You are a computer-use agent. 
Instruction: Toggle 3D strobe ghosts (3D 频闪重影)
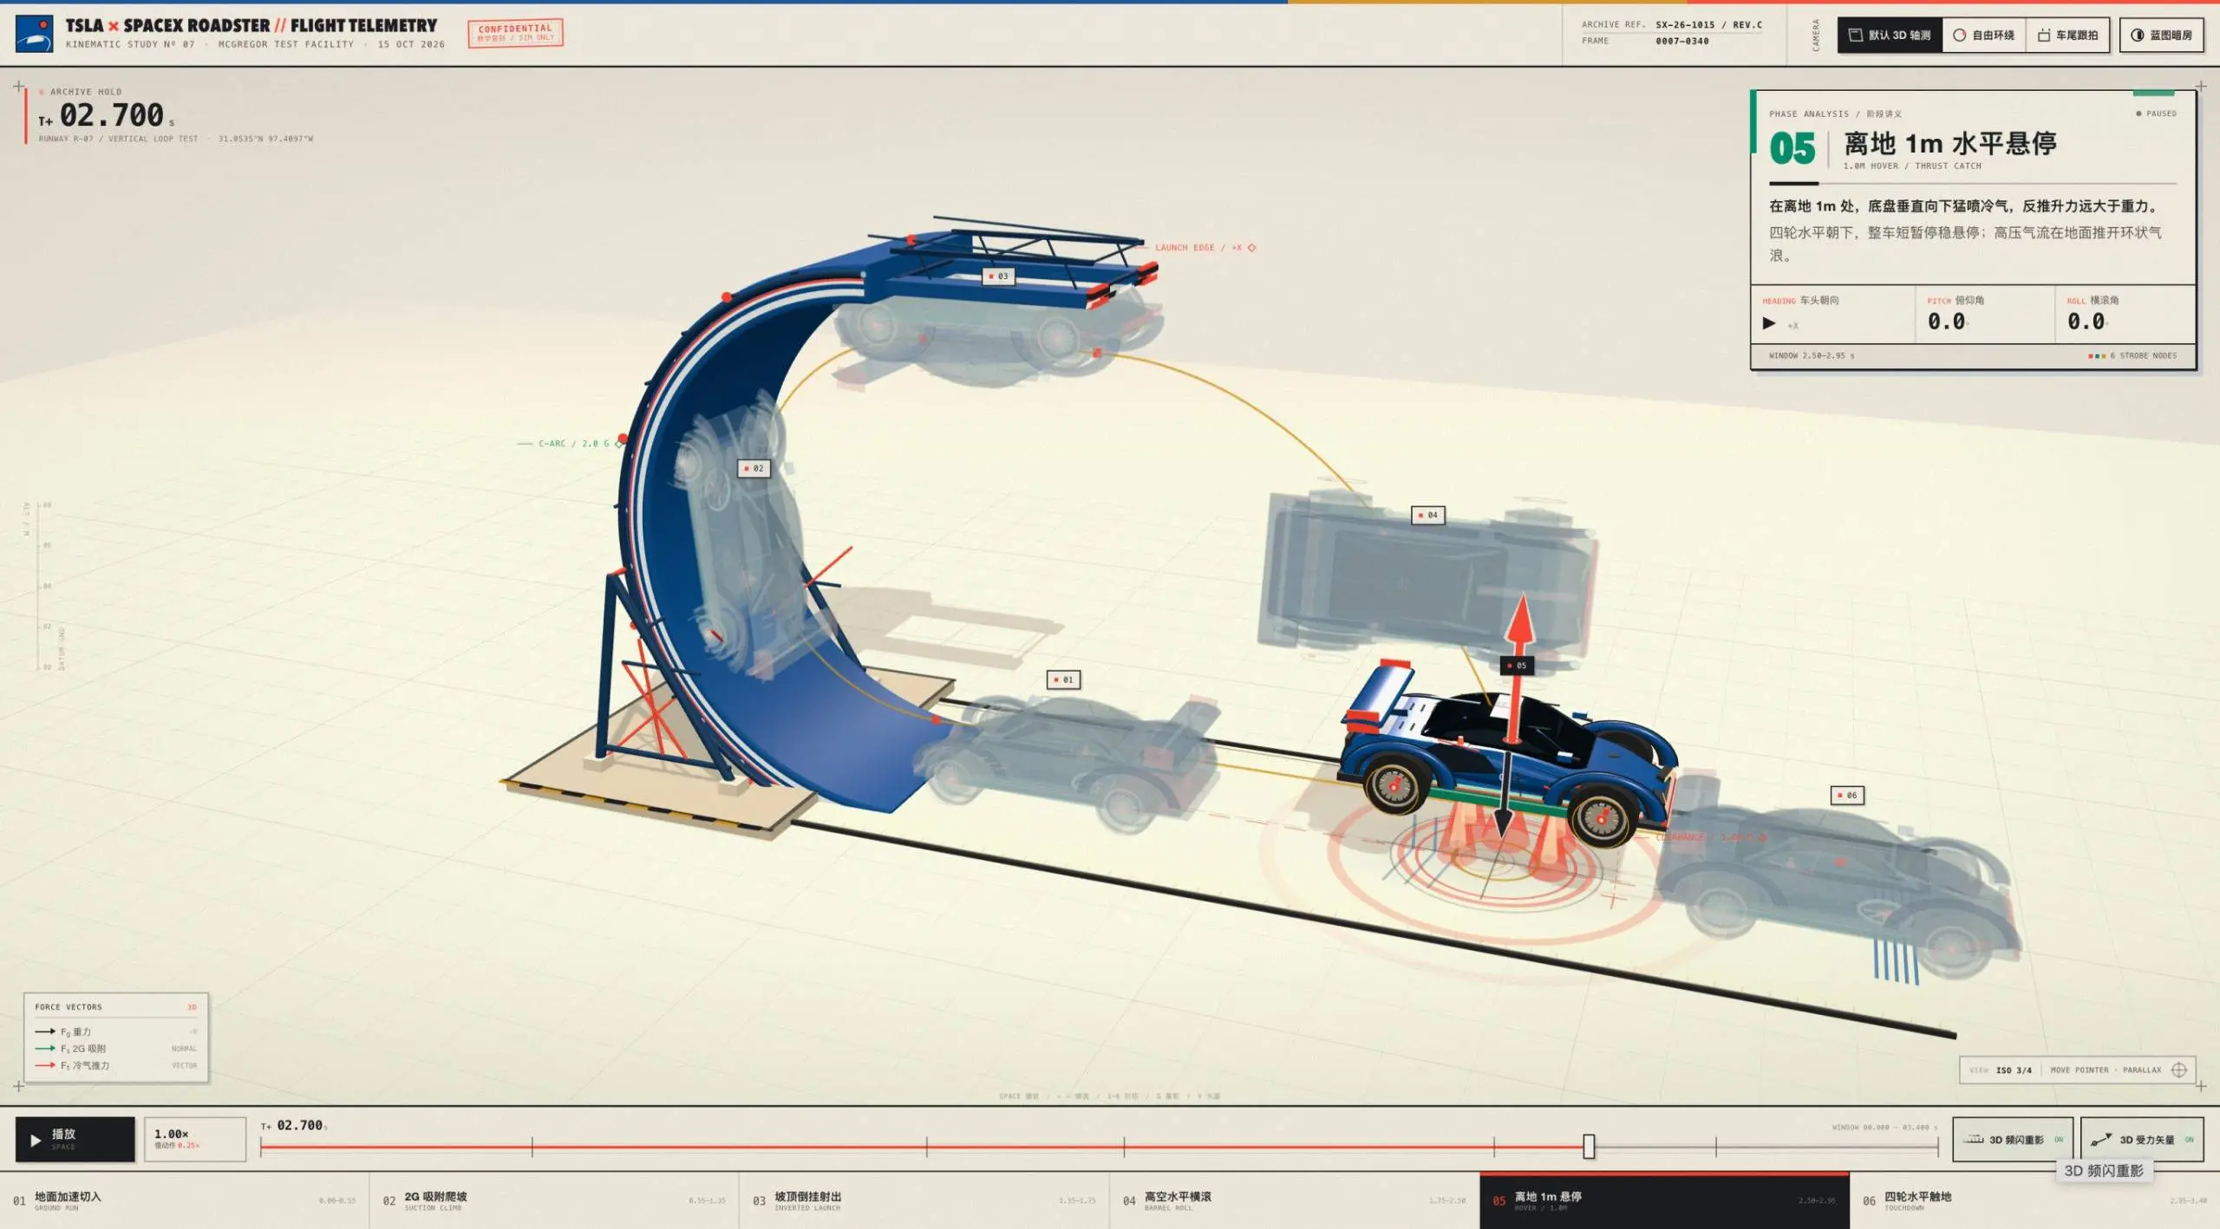pos(2012,1139)
